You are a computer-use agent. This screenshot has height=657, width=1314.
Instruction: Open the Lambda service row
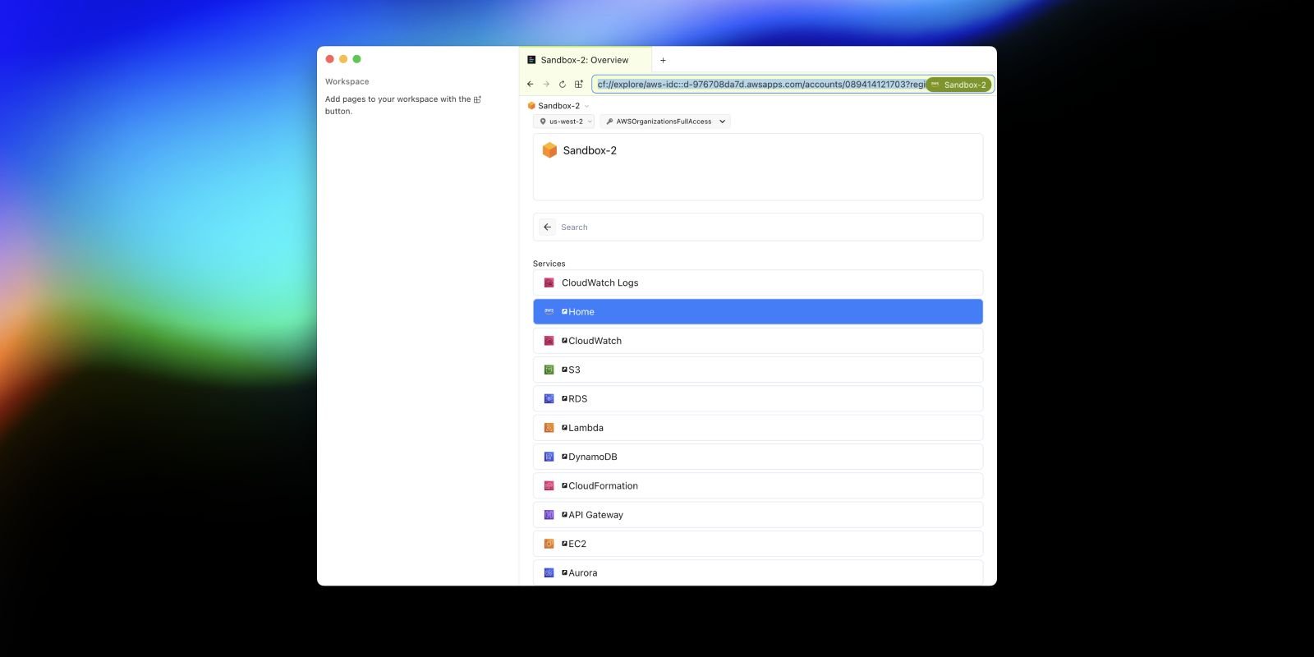[758, 428]
